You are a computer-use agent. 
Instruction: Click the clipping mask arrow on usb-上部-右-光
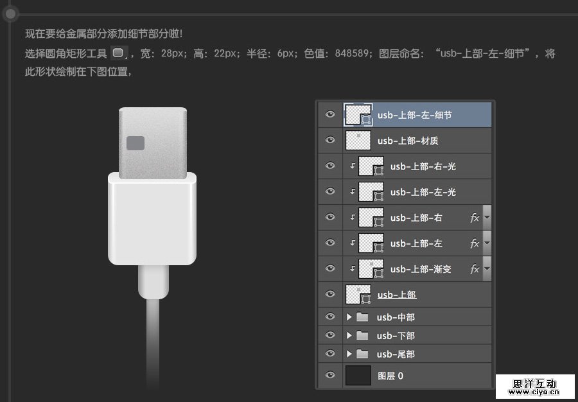(351, 166)
